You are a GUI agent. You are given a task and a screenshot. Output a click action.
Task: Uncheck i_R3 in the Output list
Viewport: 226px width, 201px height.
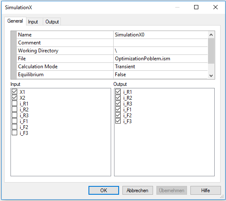118,103
